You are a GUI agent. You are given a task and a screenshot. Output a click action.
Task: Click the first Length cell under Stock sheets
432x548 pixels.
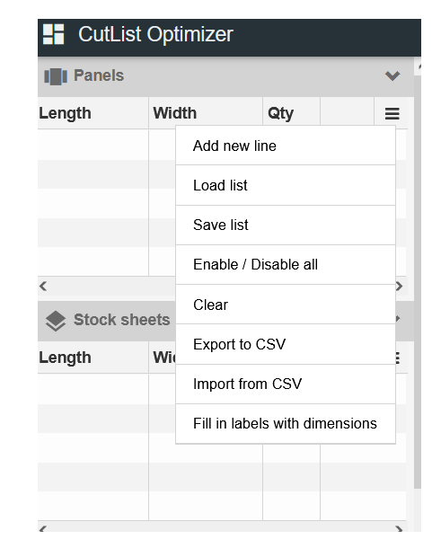point(93,389)
